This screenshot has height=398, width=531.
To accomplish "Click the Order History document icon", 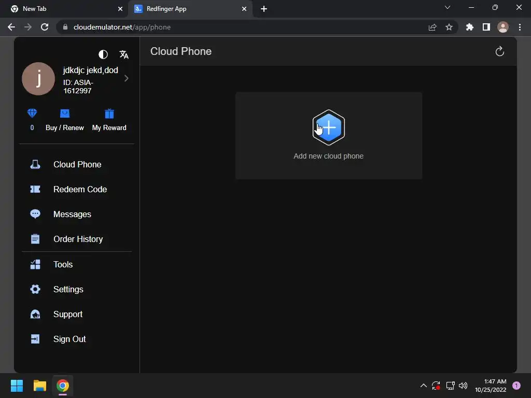I will pyautogui.click(x=35, y=239).
